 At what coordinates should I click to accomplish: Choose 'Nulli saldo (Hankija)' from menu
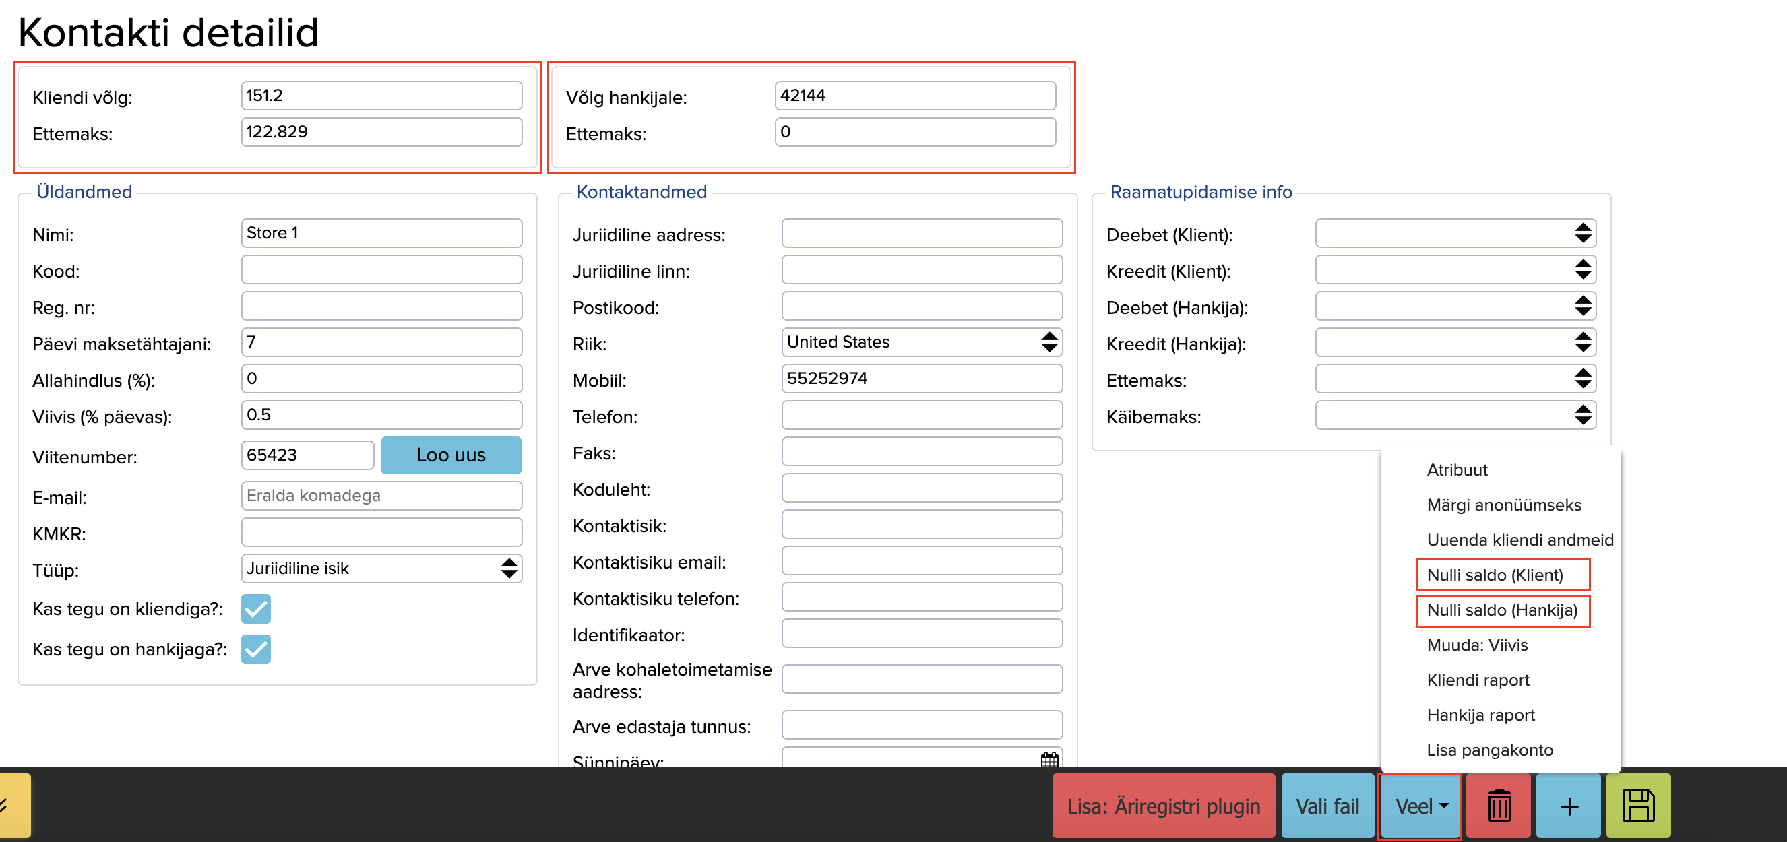(1502, 610)
